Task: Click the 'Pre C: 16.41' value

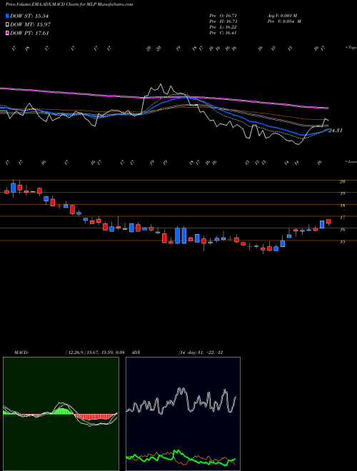Action: coord(224,33)
